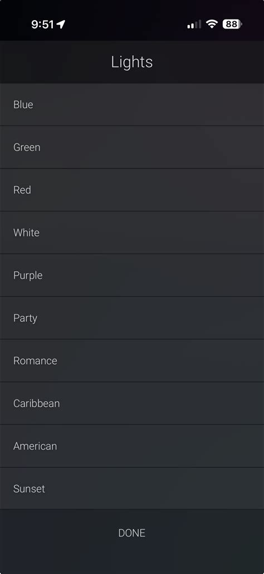Tap the Wi-Fi status icon
The image size is (264, 574).
coord(212,24)
